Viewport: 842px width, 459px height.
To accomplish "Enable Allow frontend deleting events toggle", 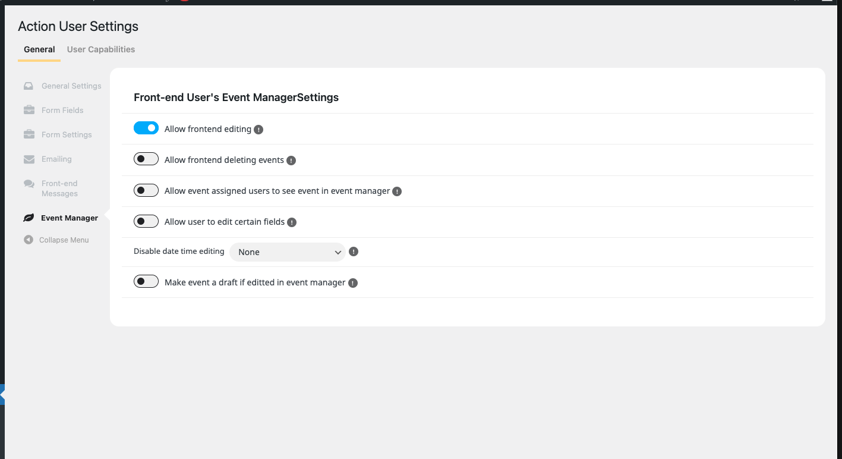I will click(x=146, y=159).
